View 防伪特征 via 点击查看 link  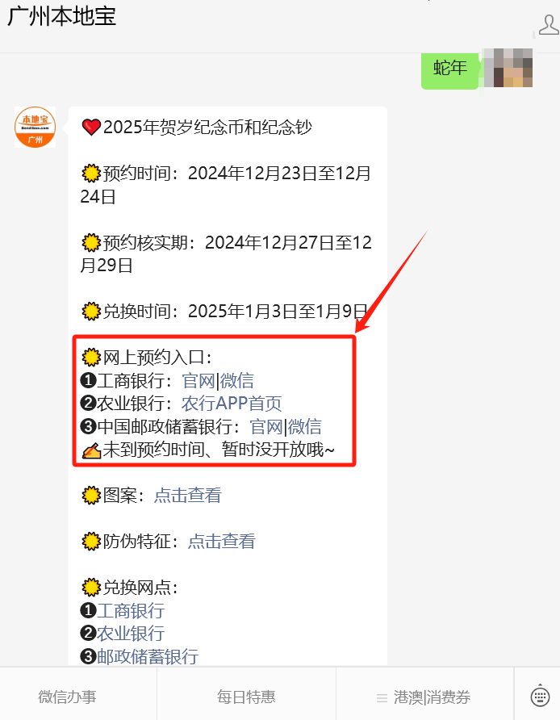pos(222,542)
